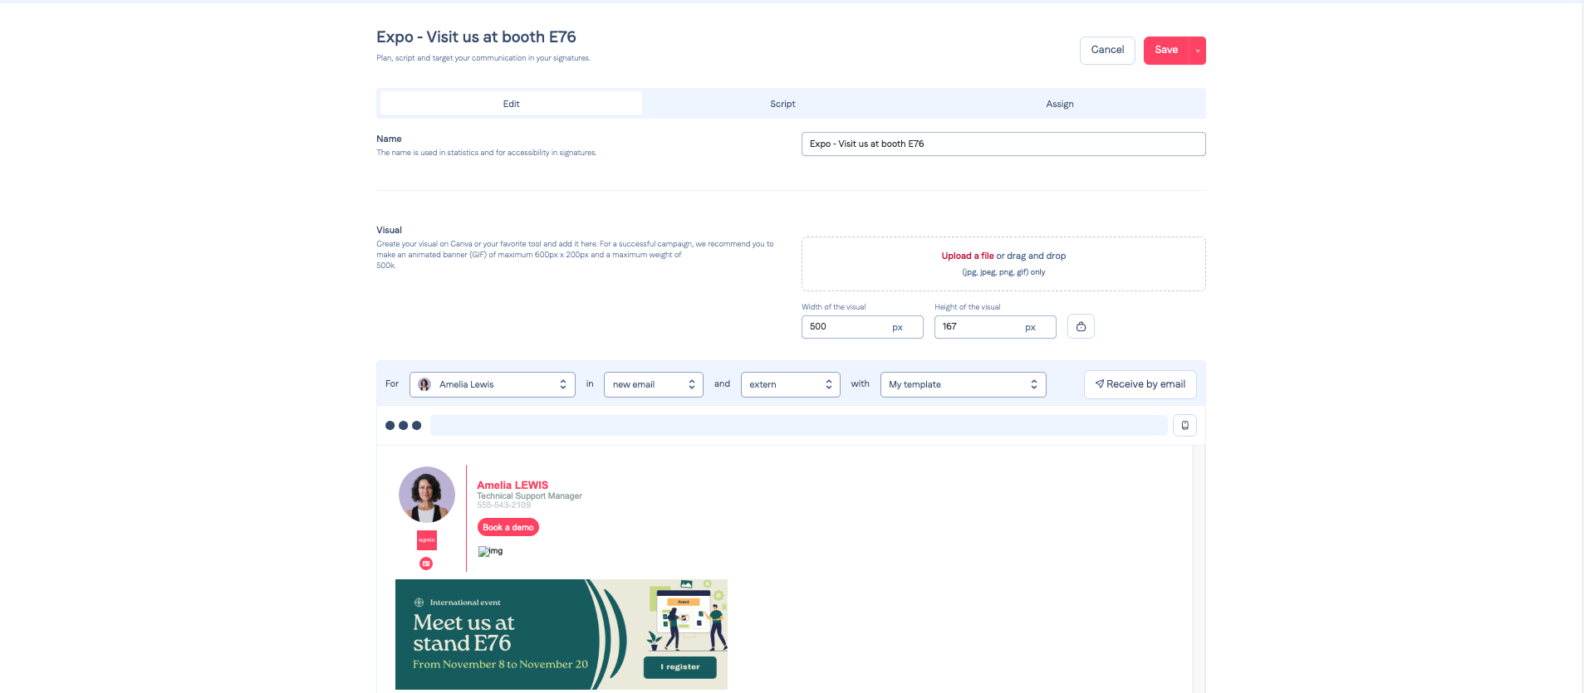Click the Upload a file link
Image resolution: width=1584 pixels, height=693 pixels.
click(x=967, y=256)
